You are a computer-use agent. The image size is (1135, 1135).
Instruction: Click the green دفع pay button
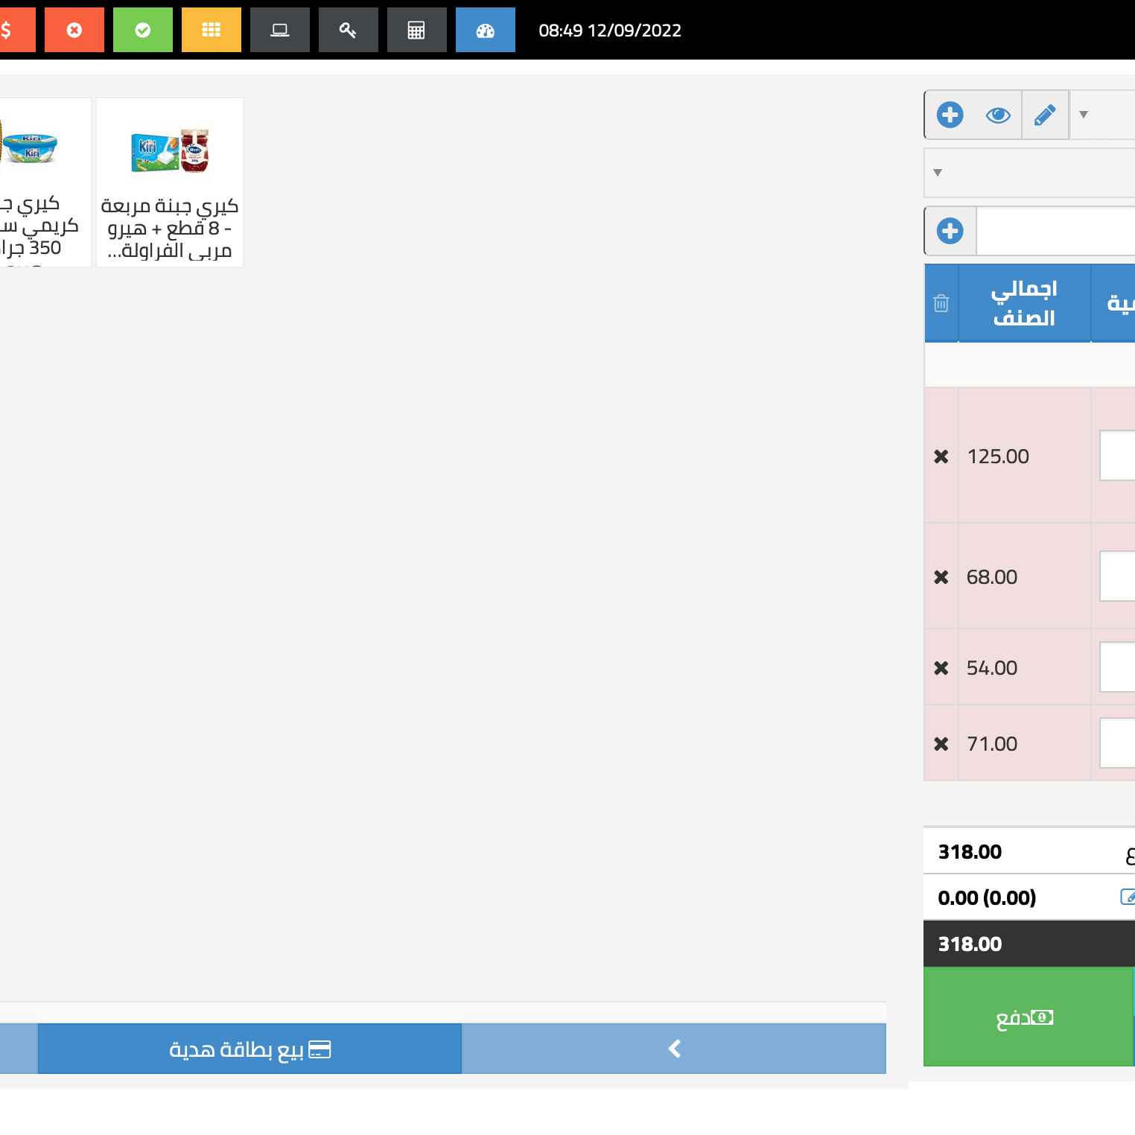(1028, 1017)
